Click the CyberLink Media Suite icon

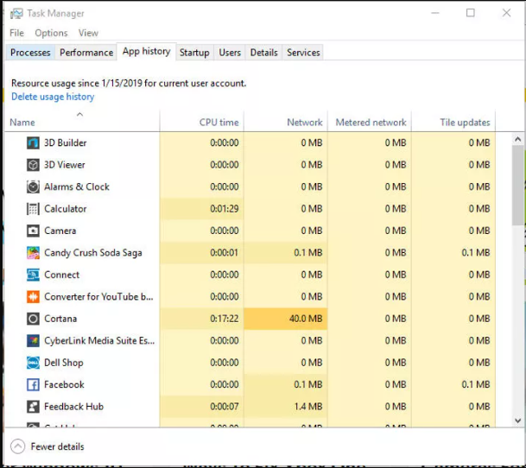pos(33,341)
